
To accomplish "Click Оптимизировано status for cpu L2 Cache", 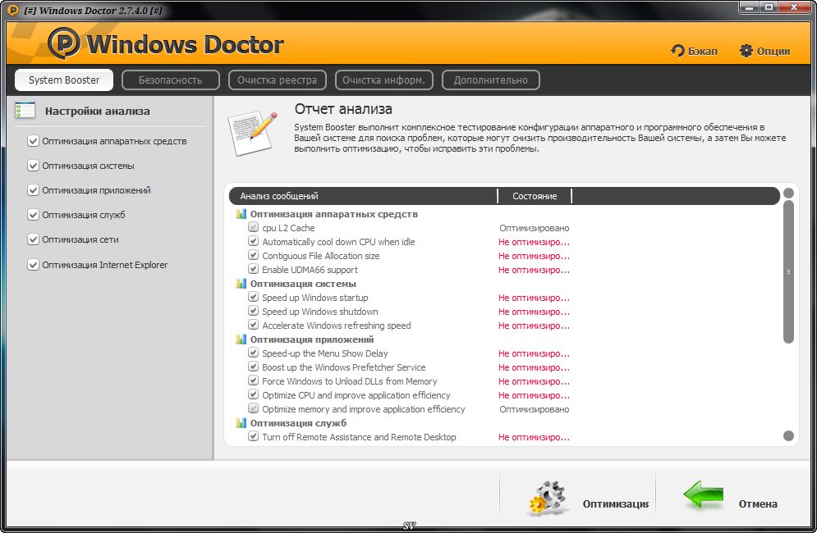I will pyautogui.click(x=534, y=228).
